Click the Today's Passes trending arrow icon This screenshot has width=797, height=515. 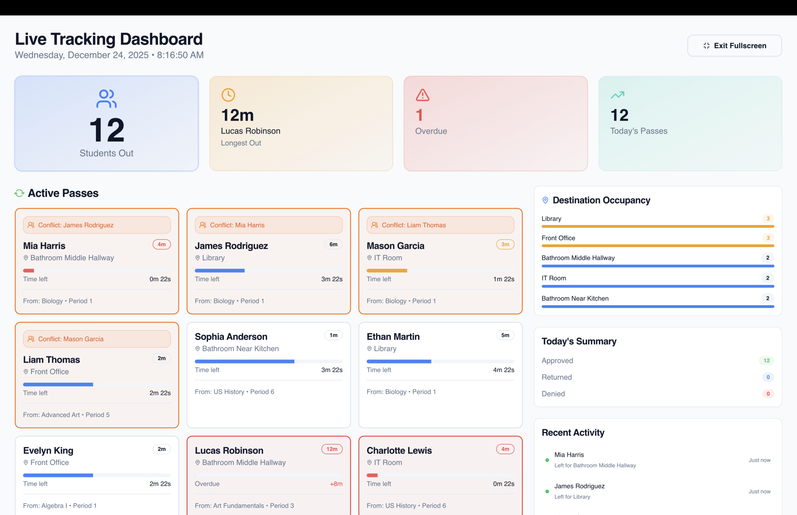click(x=617, y=95)
